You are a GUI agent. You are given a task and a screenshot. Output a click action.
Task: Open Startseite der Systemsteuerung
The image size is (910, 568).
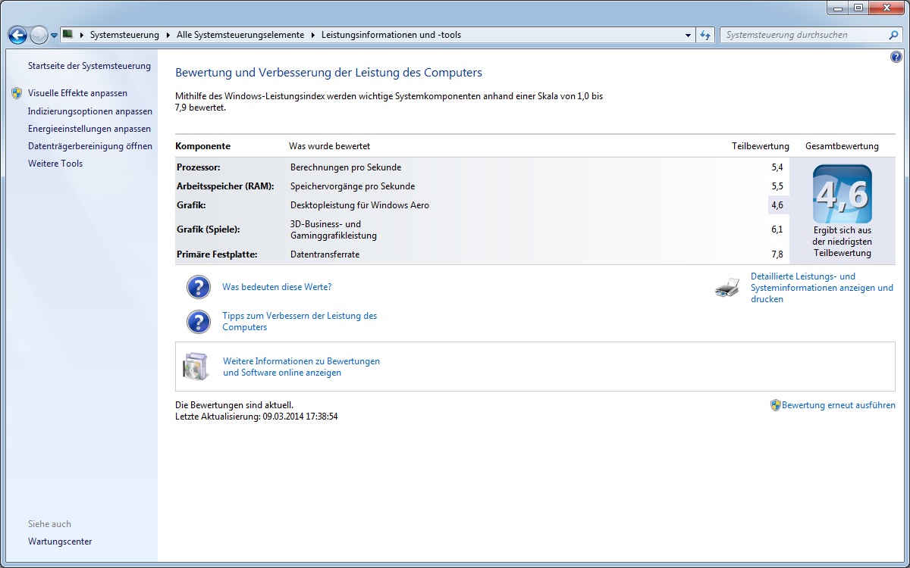89,66
